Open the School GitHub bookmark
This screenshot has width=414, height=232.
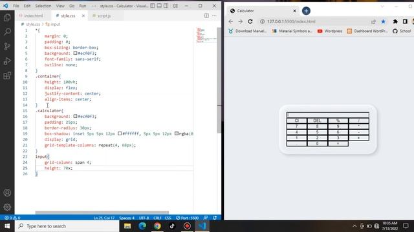(x=402, y=31)
